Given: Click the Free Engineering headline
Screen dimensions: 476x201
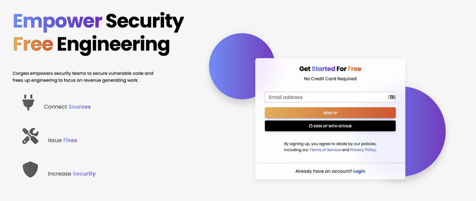Looking at the screenshot, I should (x=91, y=45).
